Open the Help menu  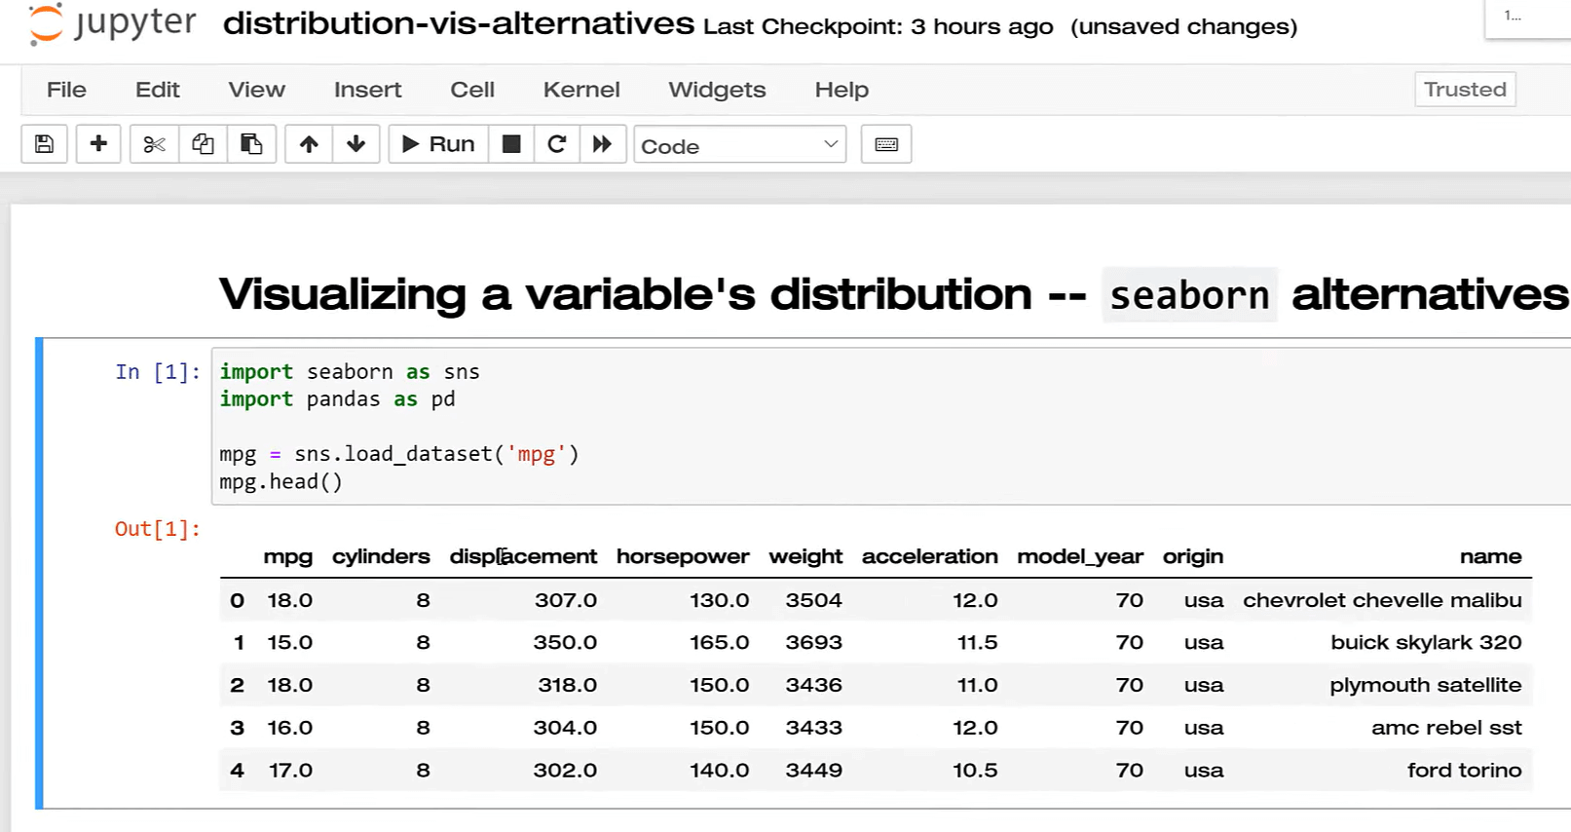[x=842, y=90]
